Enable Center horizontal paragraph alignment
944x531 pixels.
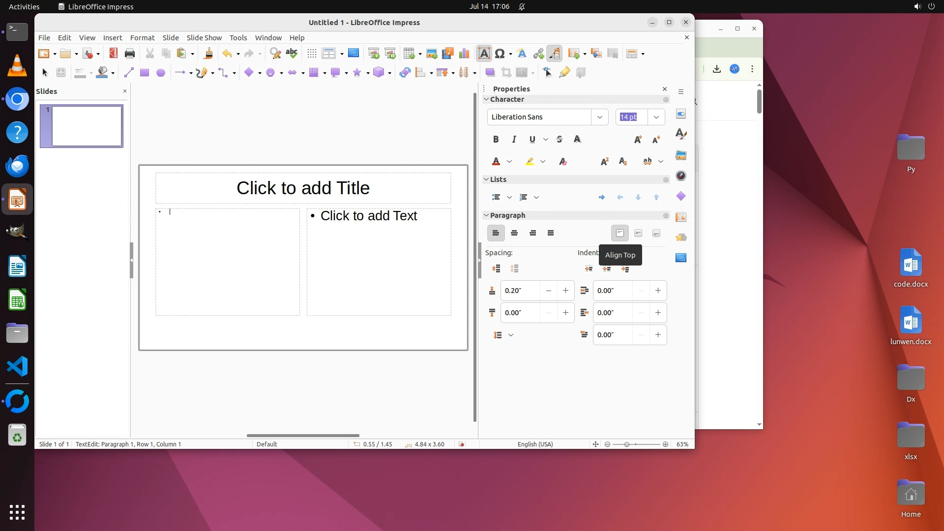514,233
